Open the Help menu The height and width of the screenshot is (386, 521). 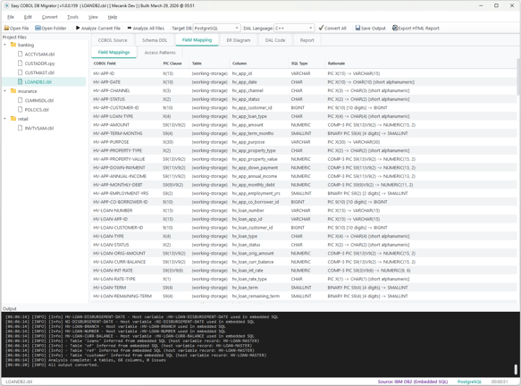click(113, 17)
